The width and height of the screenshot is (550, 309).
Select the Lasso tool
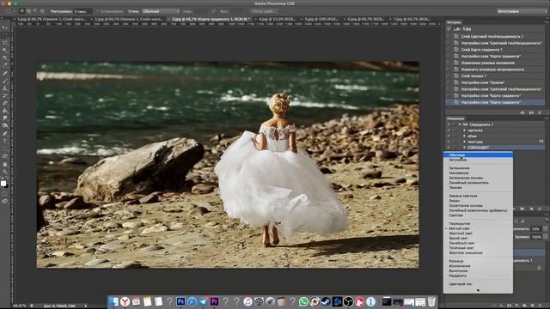pos(5,43)
